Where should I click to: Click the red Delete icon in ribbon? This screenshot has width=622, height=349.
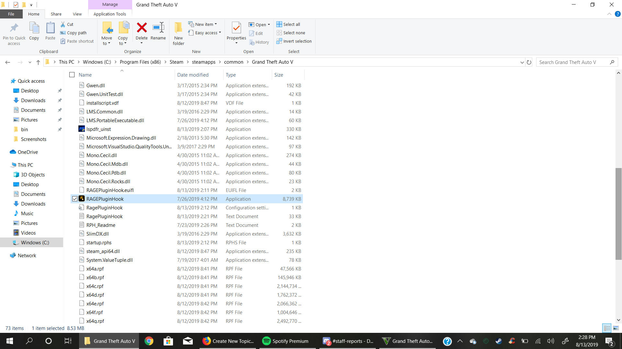[142, 28]
